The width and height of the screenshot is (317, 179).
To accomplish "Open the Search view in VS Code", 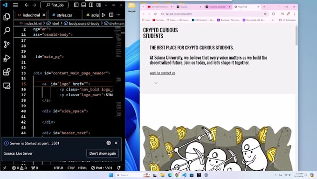I will pyautogui.click(x=7, y=31).
